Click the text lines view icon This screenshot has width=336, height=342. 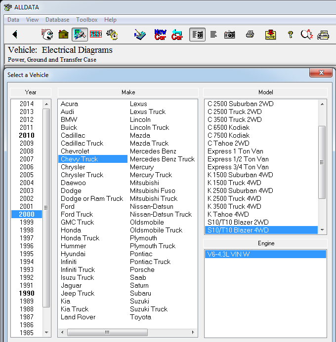(213, 34)
